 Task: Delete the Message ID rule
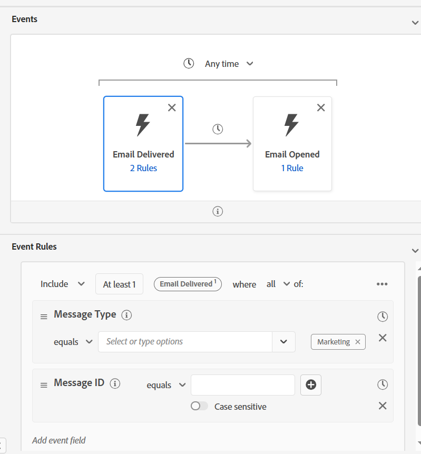(x=383, y=406)
